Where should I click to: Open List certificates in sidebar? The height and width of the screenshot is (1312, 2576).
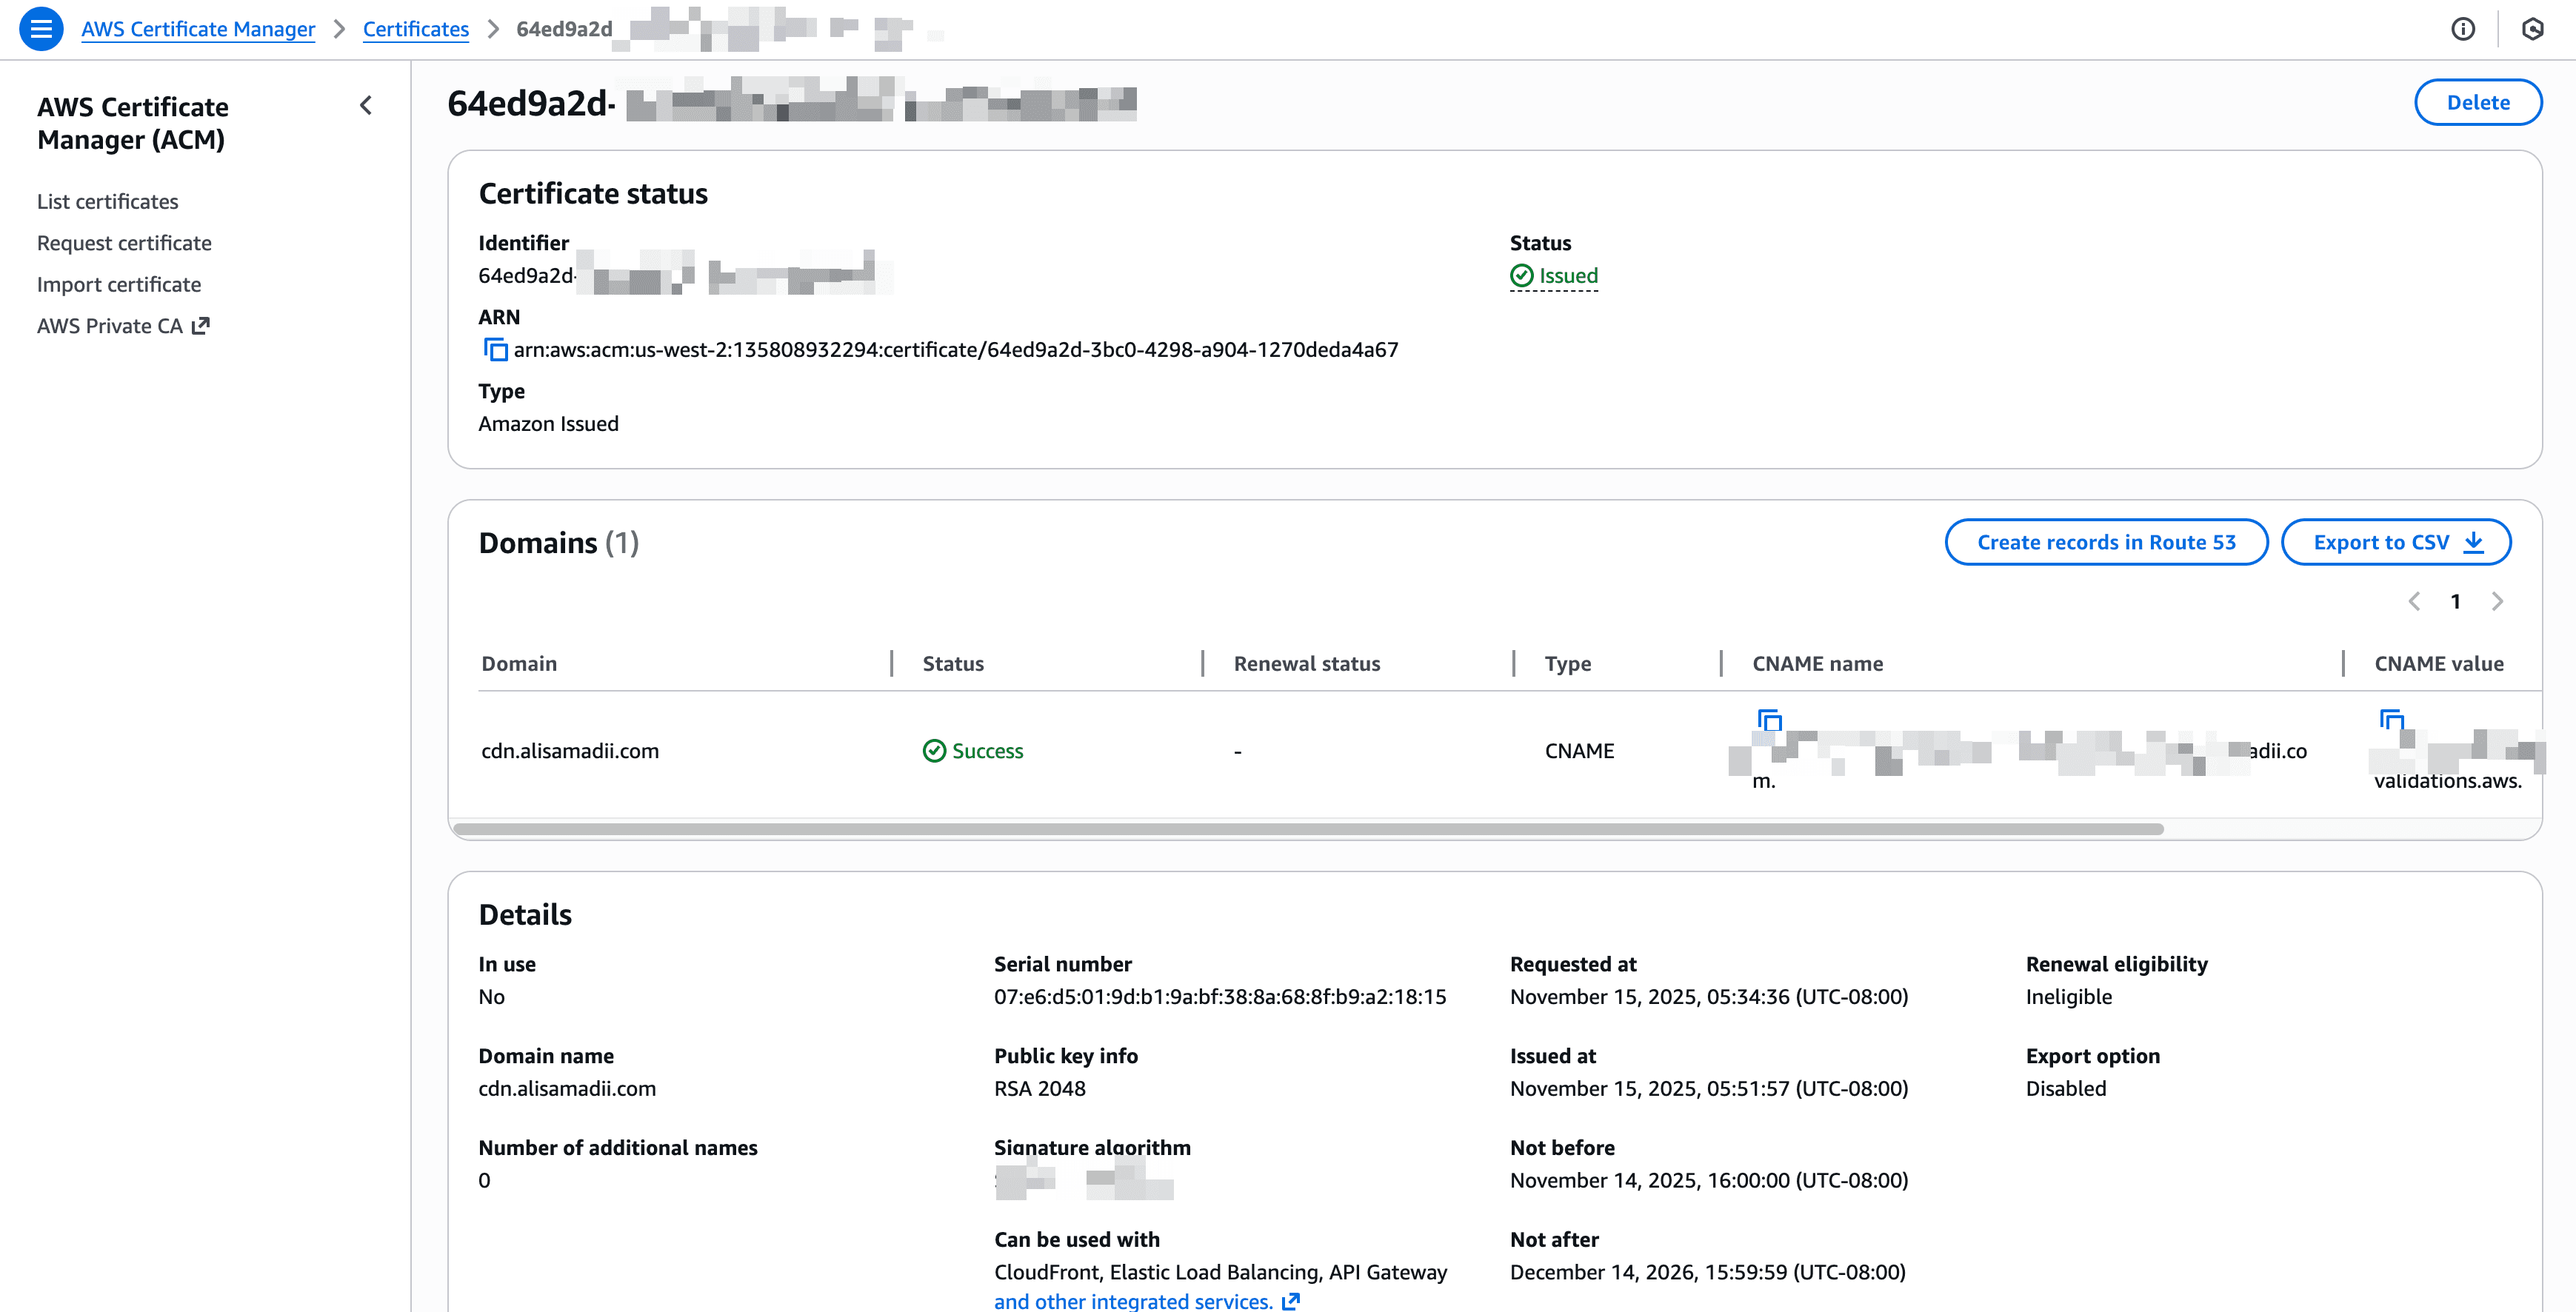[x=108, y=202]
